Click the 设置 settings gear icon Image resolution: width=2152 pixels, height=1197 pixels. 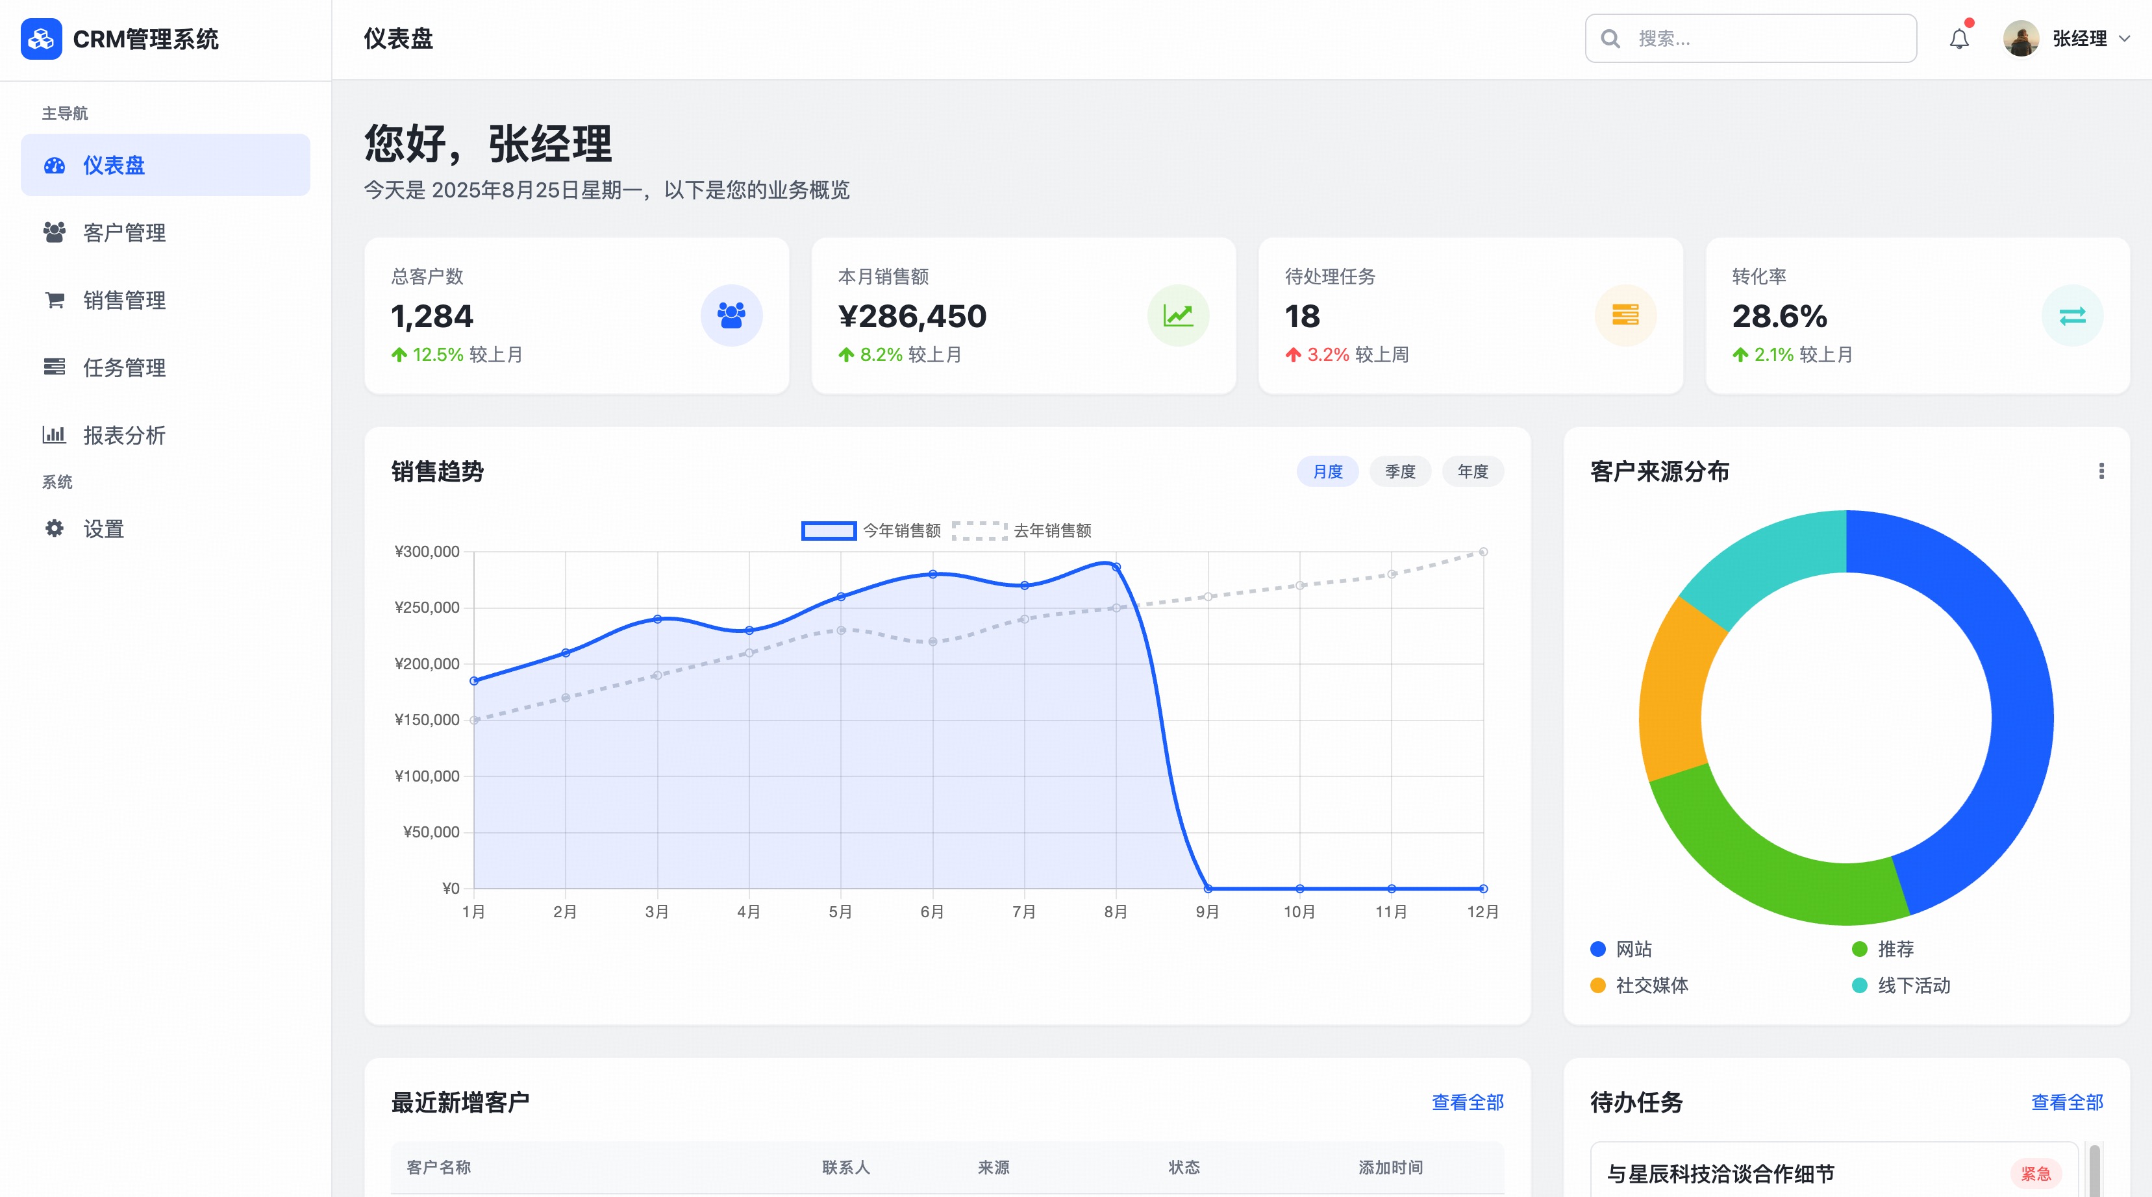click(53, 529)
